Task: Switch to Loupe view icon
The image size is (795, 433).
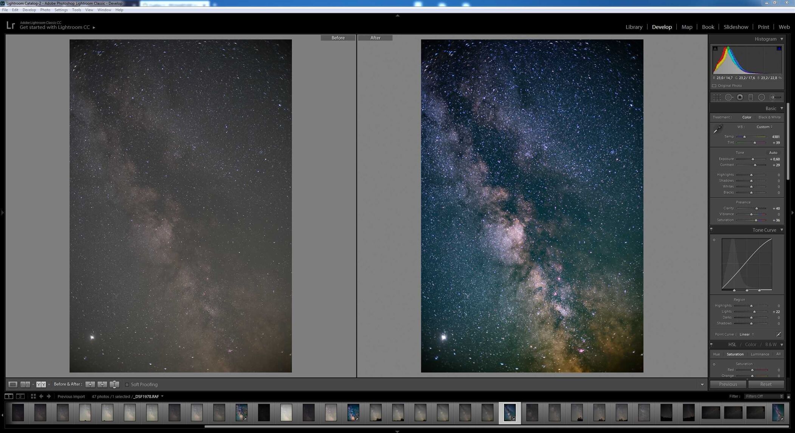Action: click(13, 384)
